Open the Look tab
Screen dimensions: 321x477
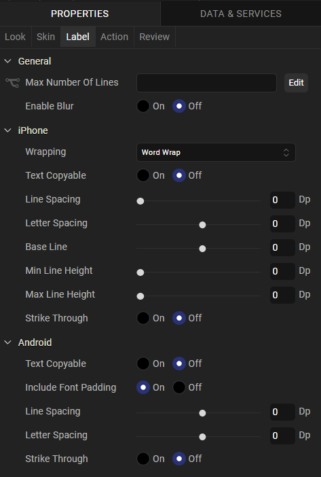tap(15, 37)
